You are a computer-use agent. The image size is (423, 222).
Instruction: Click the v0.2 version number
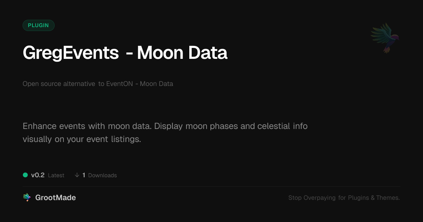pyautogui.click(x=38, y=175)
